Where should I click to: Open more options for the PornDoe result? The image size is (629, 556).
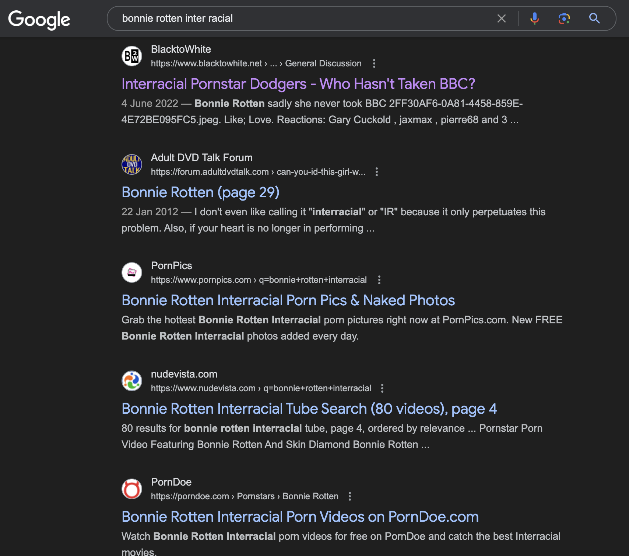pos(350,496)
